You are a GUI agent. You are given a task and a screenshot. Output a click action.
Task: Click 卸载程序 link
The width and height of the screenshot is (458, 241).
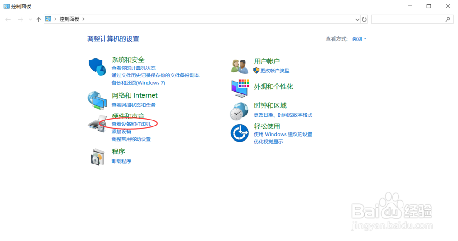[121, 161]
